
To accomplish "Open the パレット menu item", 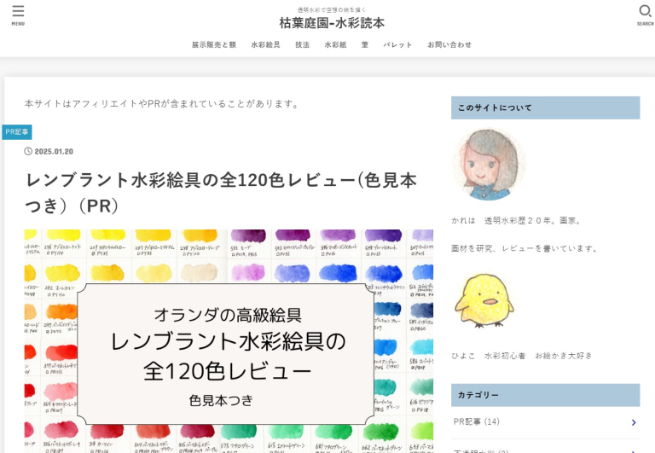I will [397, 44].
